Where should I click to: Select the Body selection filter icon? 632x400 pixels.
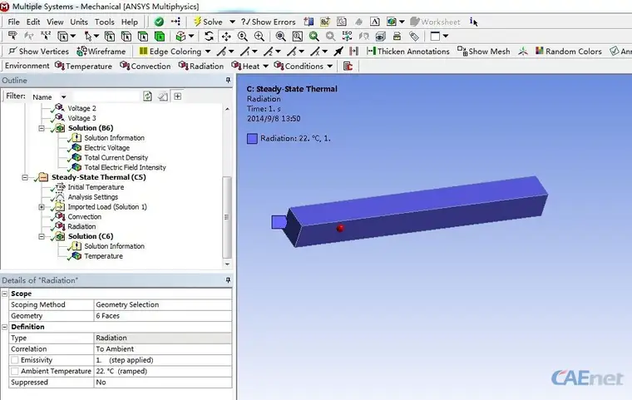point(160,37)
